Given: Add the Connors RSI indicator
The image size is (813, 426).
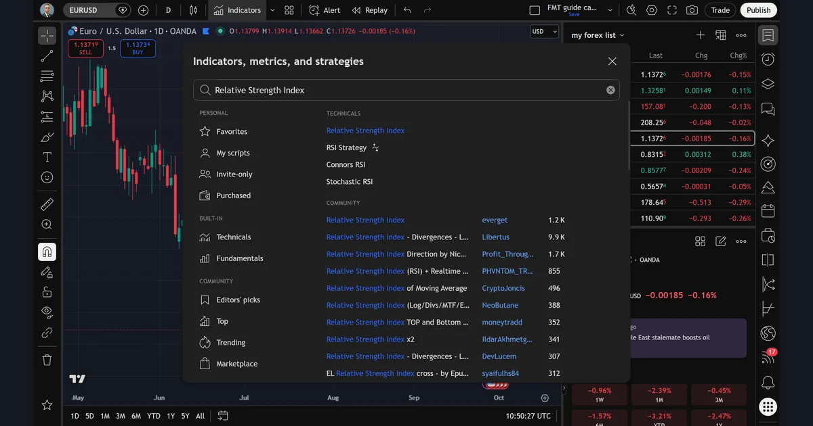Looking at the screenshot, I should pos(346,165).
